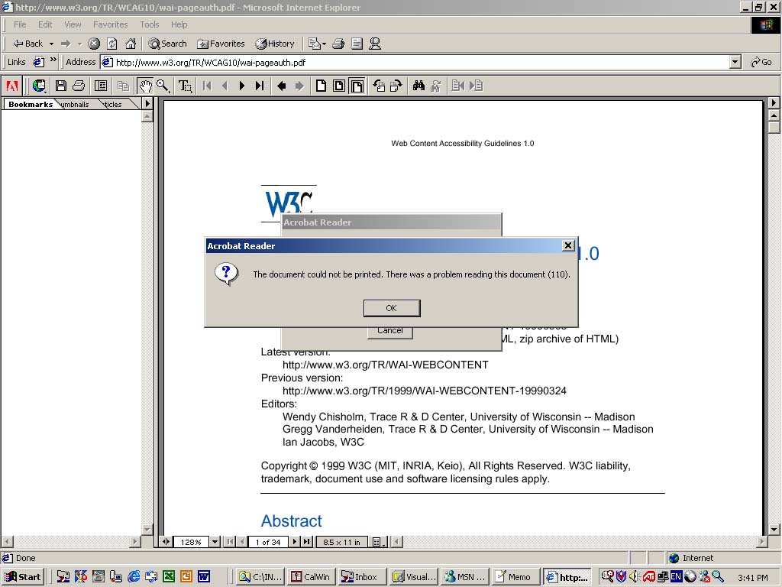Jump to the last page using toolbar
This screenshot has height=587, width=782.
click(260, 86)
